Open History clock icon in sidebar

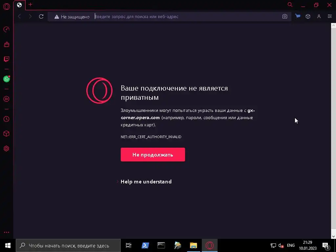pyautogui.click(x=7, y=119)
